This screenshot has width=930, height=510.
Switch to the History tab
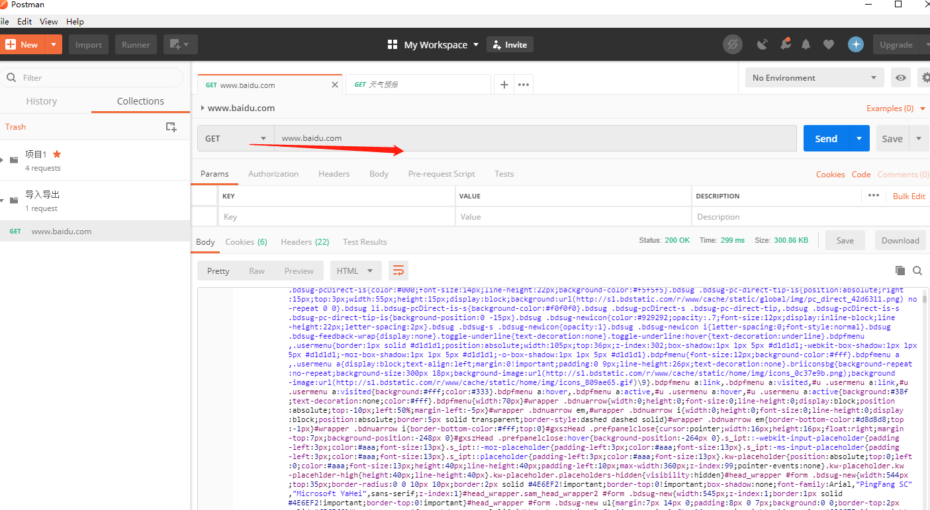coord(42,101)
